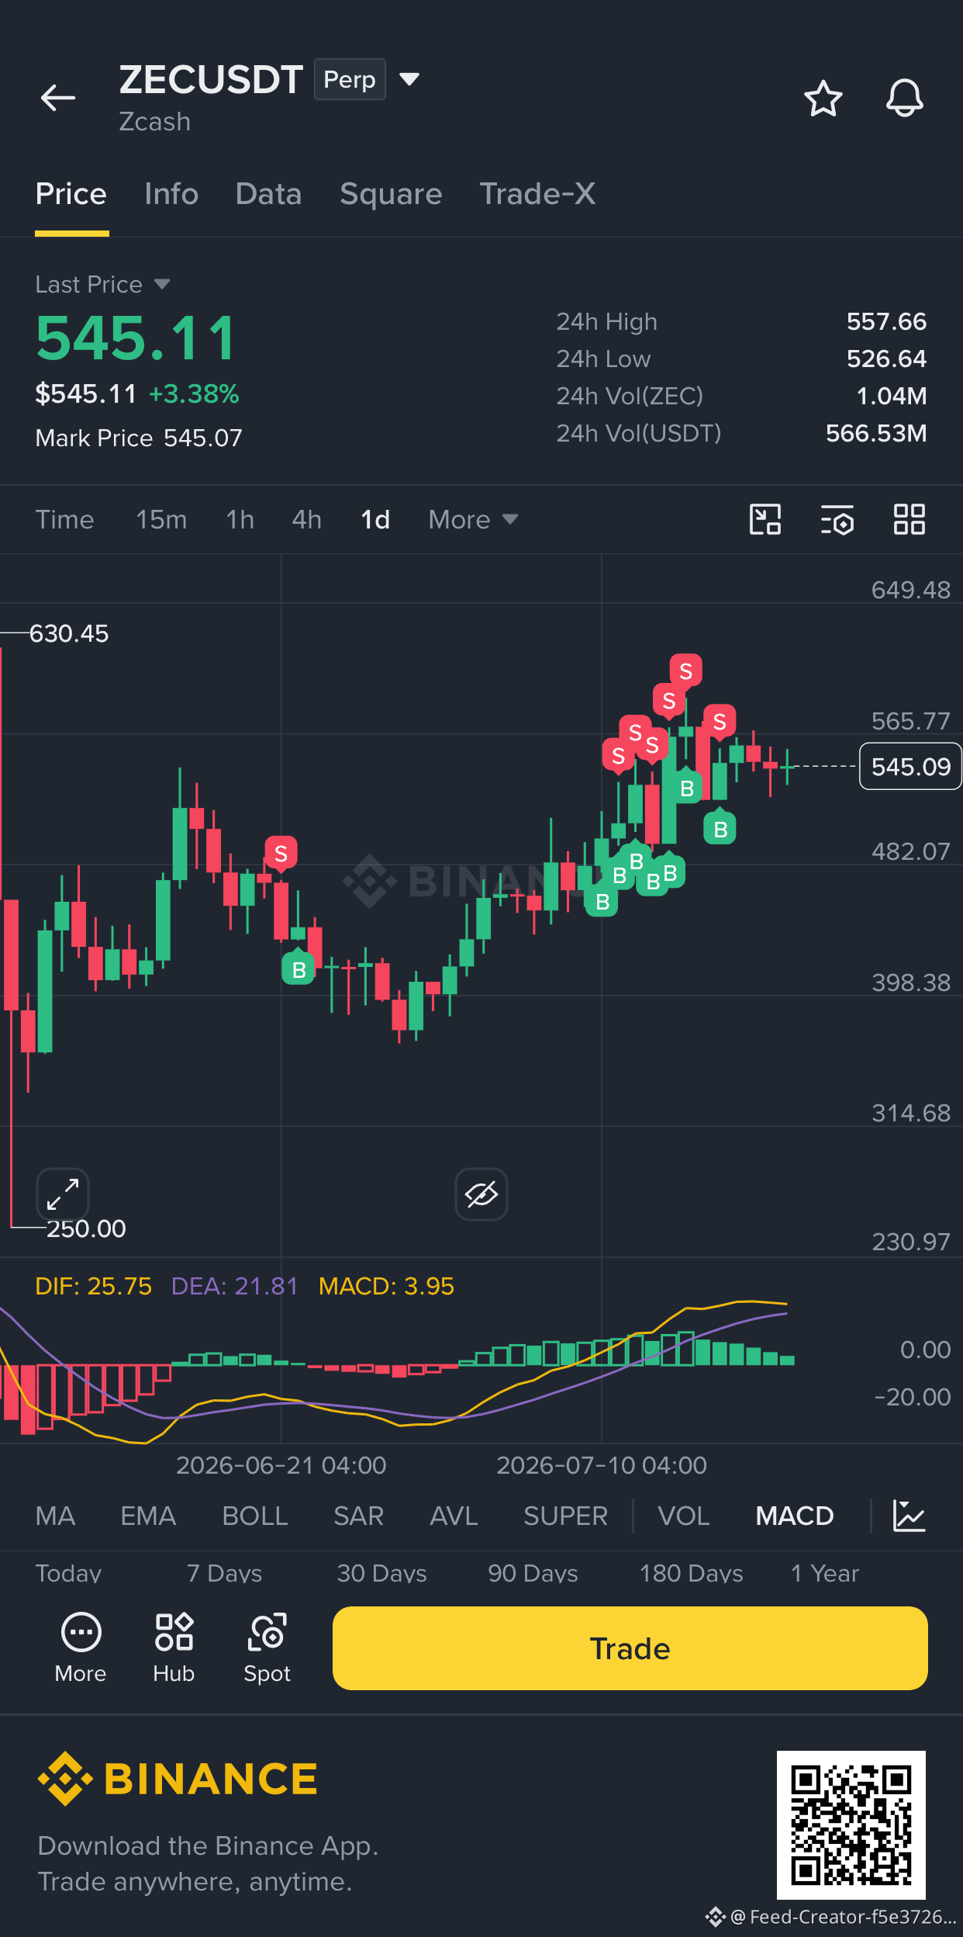
Task: Toggle SUPER indicator on chart
Action: click(565, 1516)
